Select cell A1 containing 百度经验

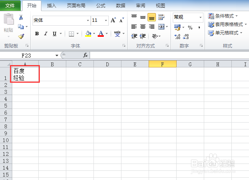coord(25,74)
